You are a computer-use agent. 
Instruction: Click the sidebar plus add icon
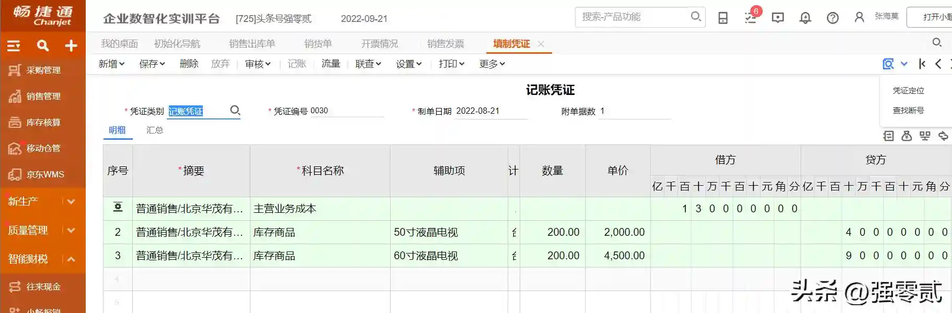(71, 46)
